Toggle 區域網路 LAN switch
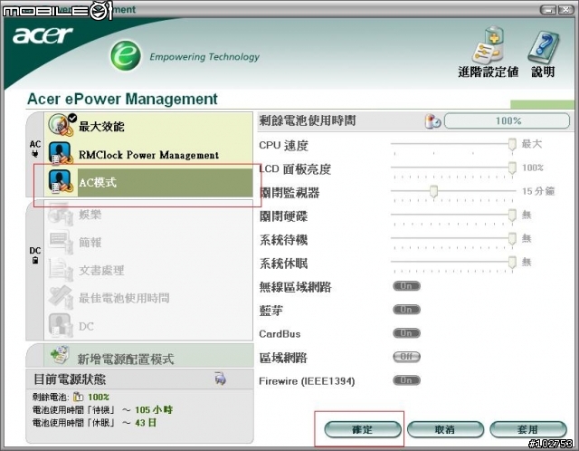The image size is (579, 451). [x=406, y=357]
